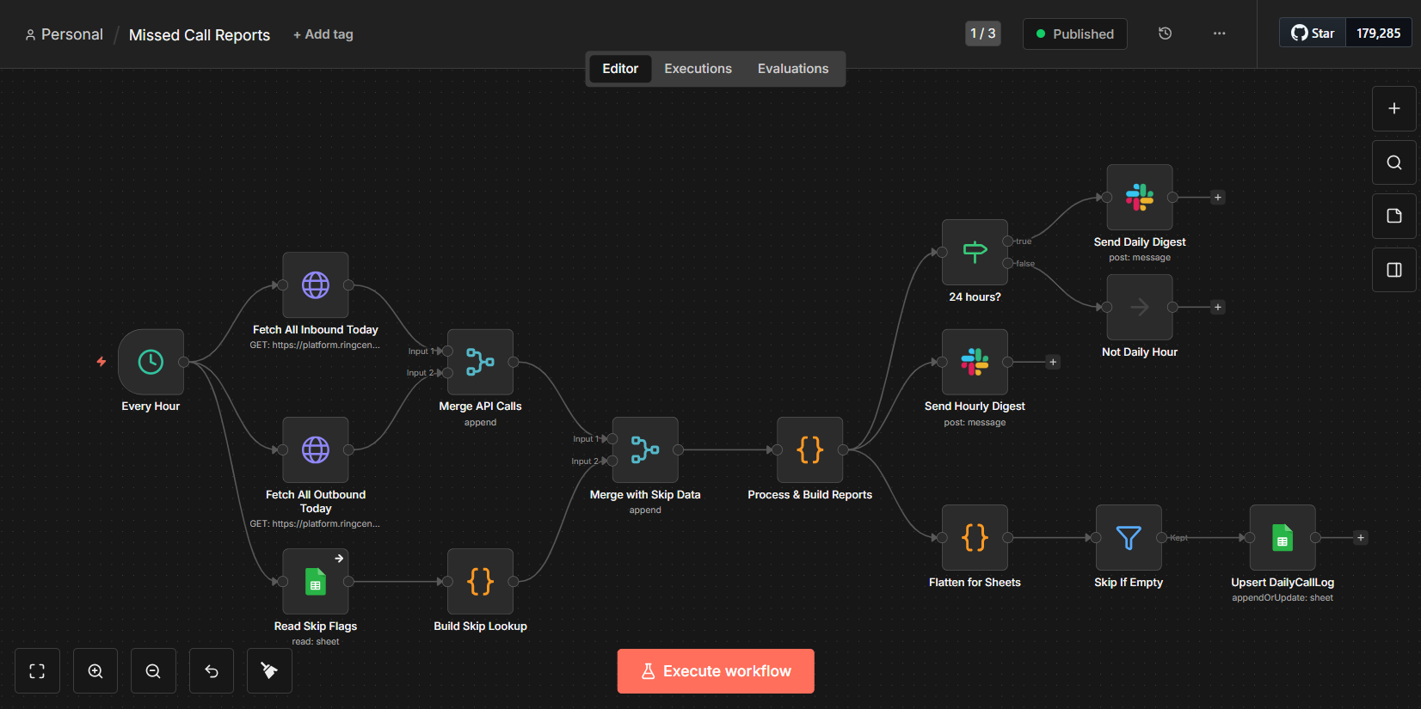Click the Add tag link
The image size is (1421, 709).
(323, 34)
